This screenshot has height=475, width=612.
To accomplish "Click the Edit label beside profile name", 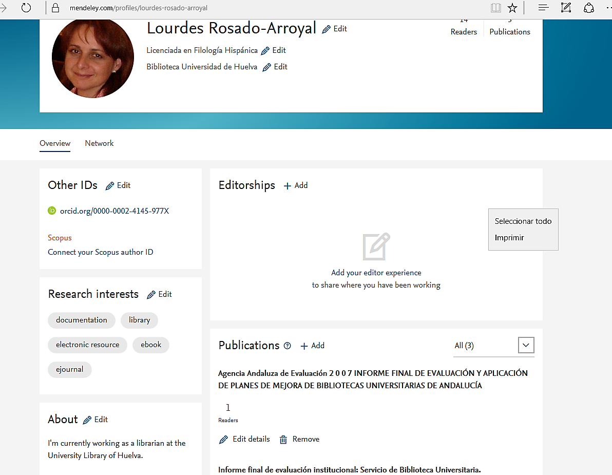I will (340, 29).
